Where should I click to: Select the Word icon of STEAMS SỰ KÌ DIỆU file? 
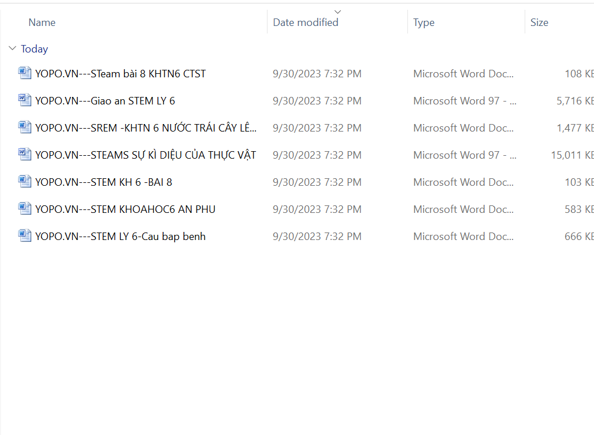tap(24, 155)
